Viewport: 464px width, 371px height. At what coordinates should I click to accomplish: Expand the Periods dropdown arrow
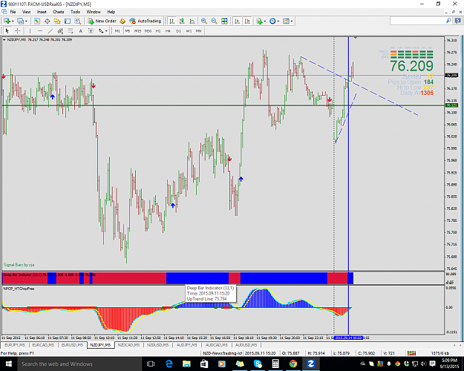coord(278,21)
